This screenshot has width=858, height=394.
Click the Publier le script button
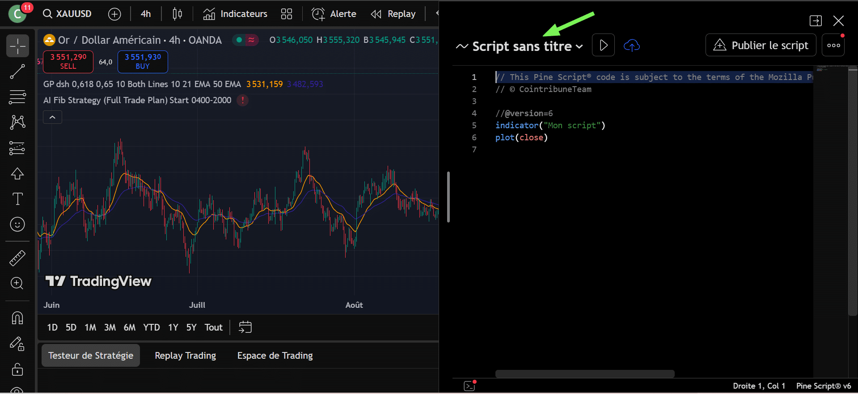click(x=761, y=45)
